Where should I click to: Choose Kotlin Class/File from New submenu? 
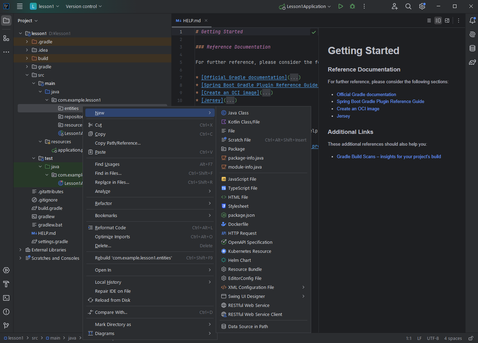click(264, 122)
